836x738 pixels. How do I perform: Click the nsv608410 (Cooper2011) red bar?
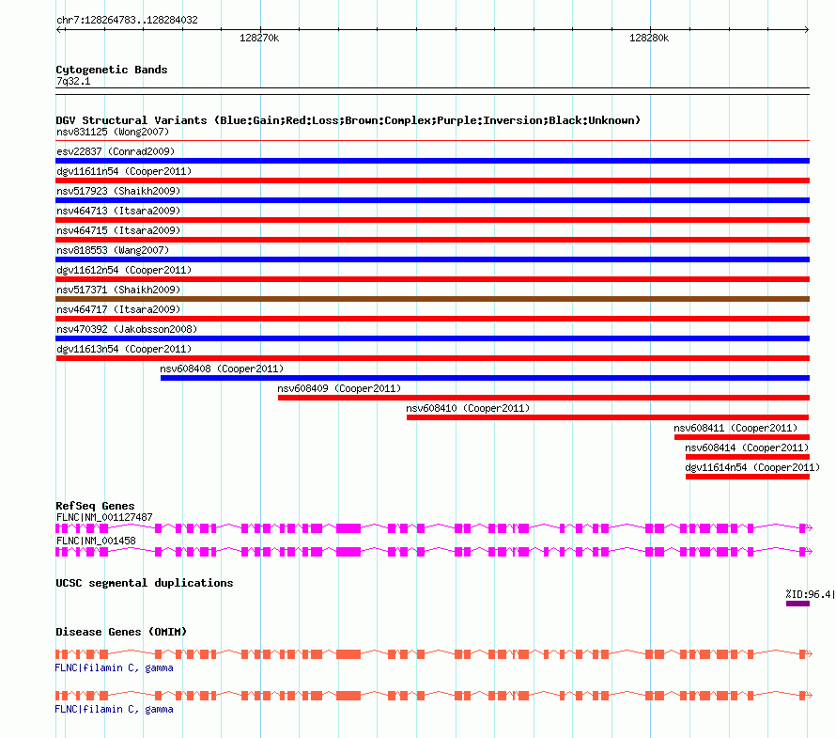coord(608,417)
